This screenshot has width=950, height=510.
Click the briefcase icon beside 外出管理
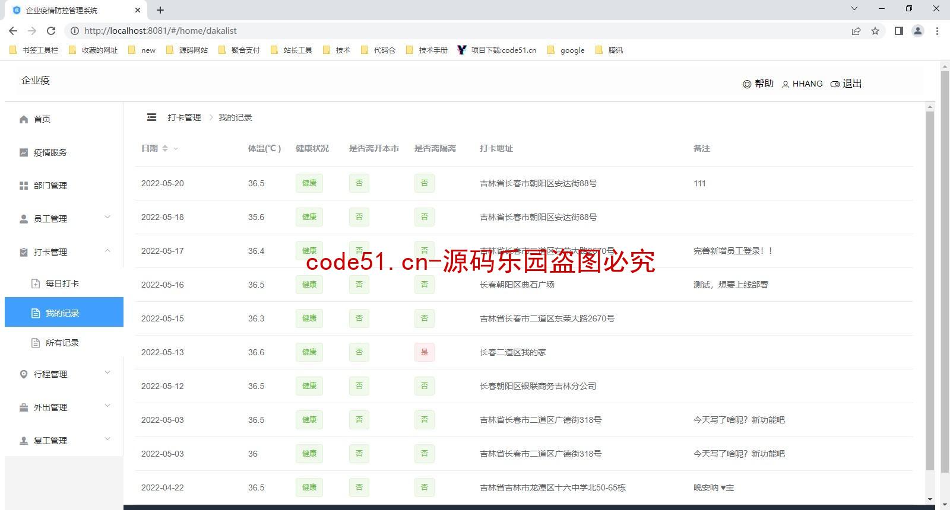point(24,407)
